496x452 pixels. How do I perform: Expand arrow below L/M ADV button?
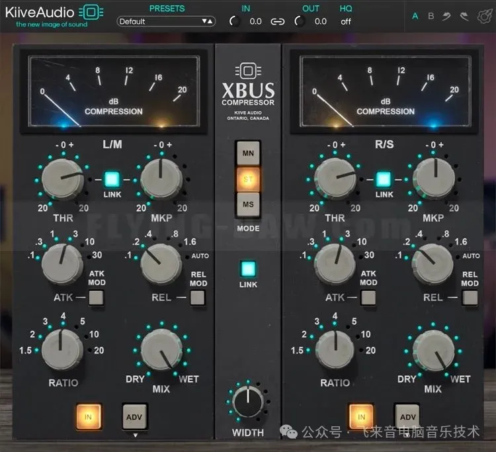(x=136, y=435)
